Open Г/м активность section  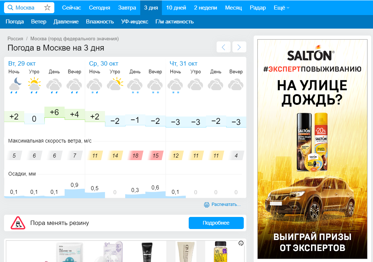pyautogui.click(x=175, y=22)
